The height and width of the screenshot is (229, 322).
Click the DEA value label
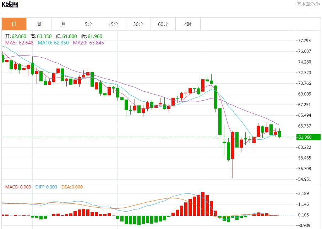pos(72,187)
